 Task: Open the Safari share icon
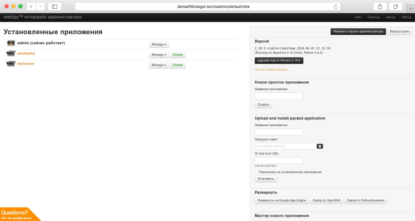pyautogui.click(x=380, y=7)
